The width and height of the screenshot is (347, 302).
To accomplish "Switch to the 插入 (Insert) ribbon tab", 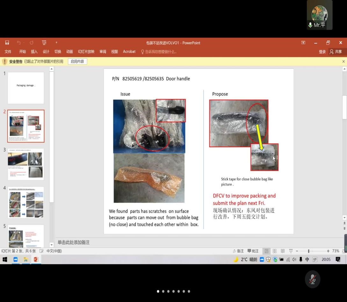I will [x=34, y=52].
